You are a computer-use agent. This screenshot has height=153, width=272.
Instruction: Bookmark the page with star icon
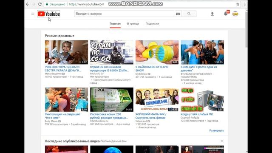tap(238, 4)
